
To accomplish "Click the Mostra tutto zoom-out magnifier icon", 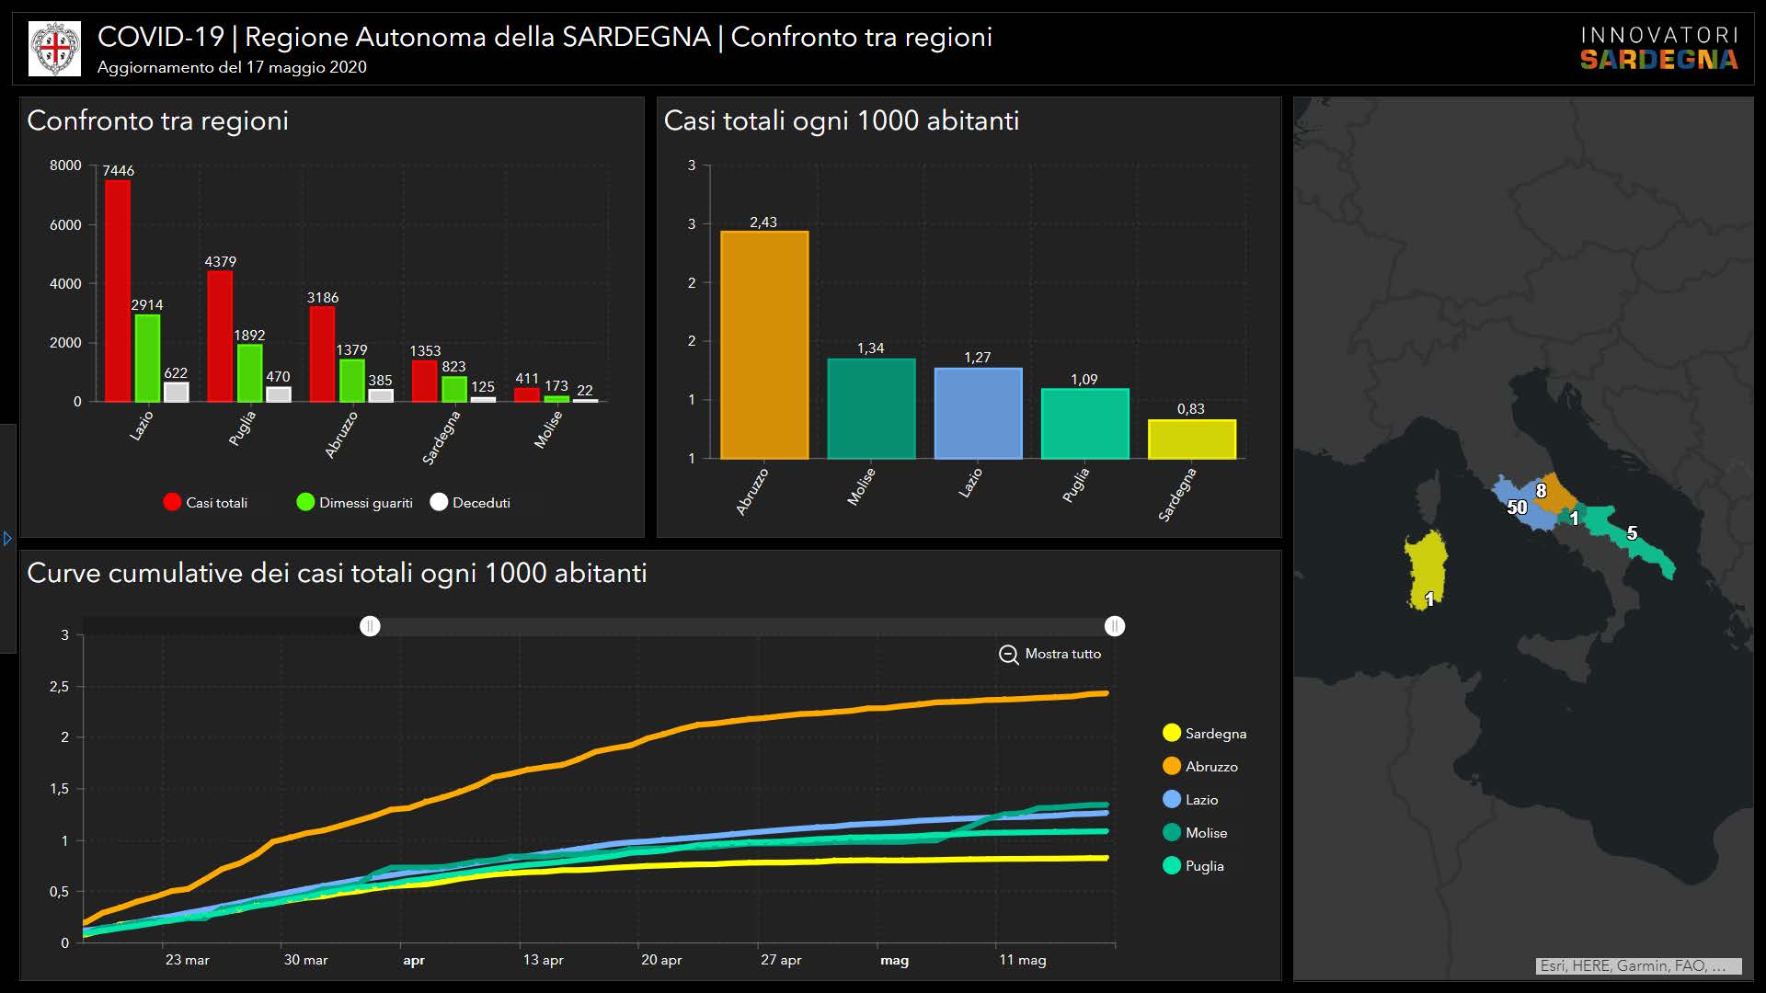I will pyautogui.click(x=1008, y=655).
